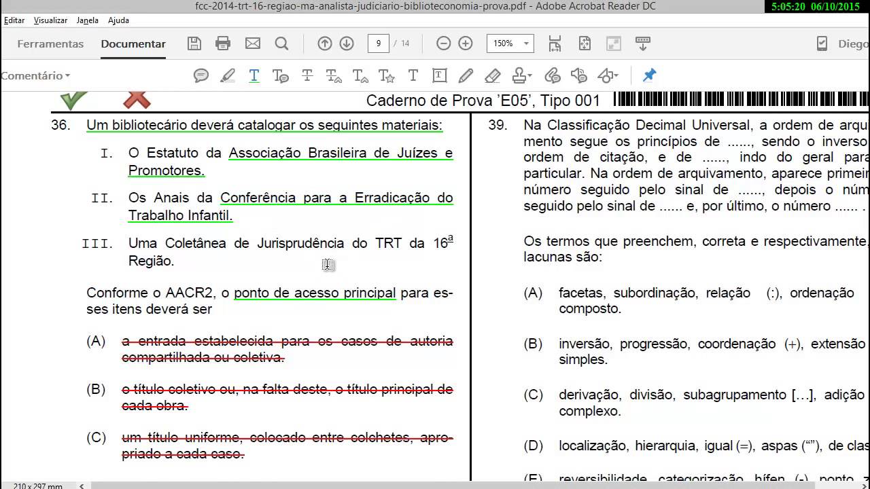870x489 pixels.
Task: Click the page size '210 x 297 mm' label
Action: tap(37, 486)
